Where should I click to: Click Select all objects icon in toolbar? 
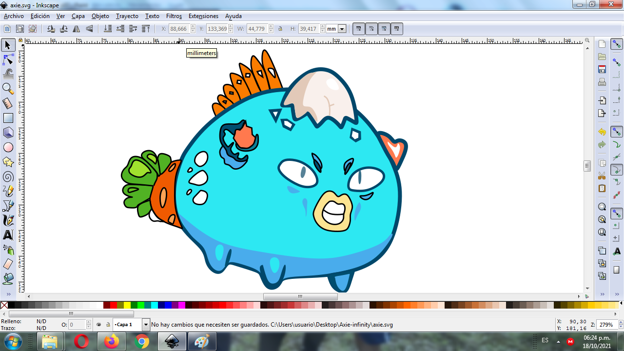pos(7,29)
